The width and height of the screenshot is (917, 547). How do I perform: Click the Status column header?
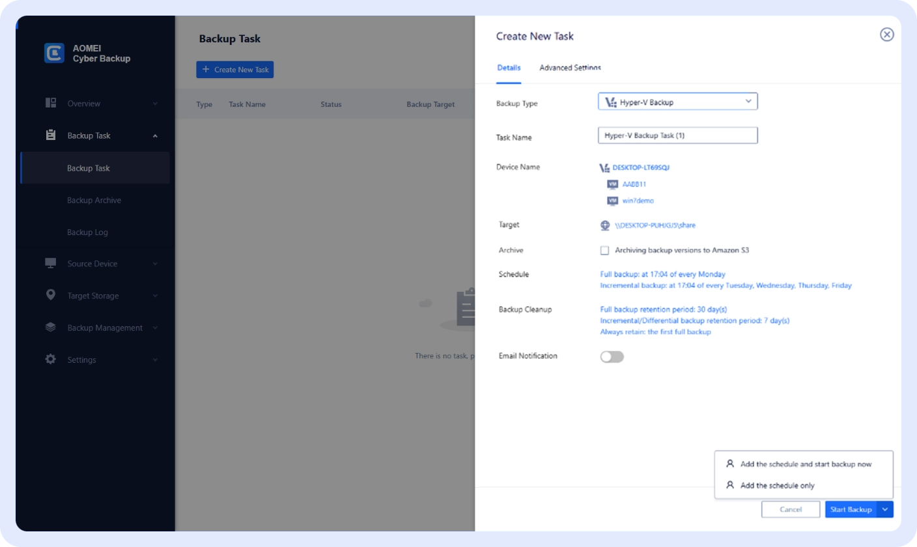point(331,104)
